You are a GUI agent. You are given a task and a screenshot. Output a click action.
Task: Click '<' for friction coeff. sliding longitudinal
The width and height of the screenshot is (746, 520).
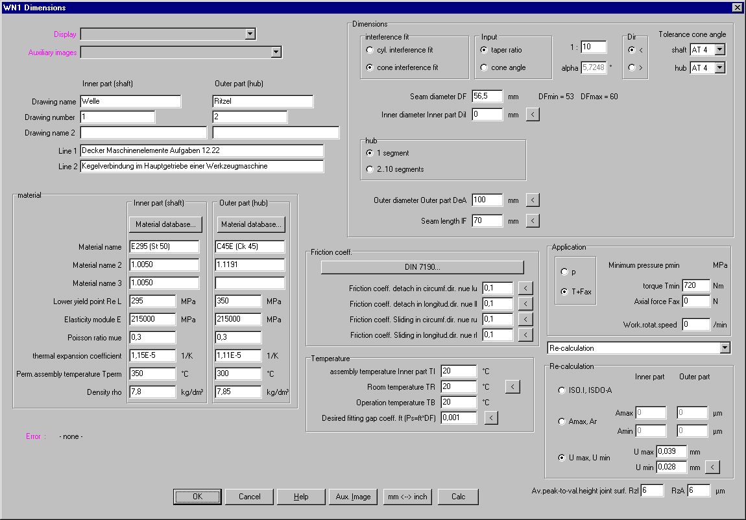click(x=525, y=335)
